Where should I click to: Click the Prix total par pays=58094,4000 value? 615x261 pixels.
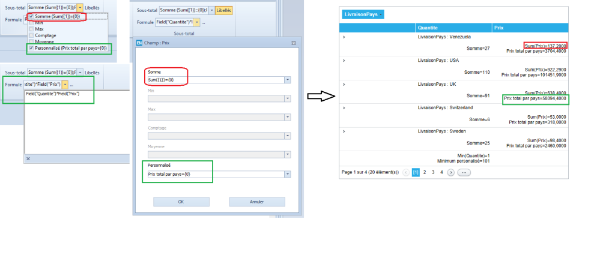[x=535, y=98]
